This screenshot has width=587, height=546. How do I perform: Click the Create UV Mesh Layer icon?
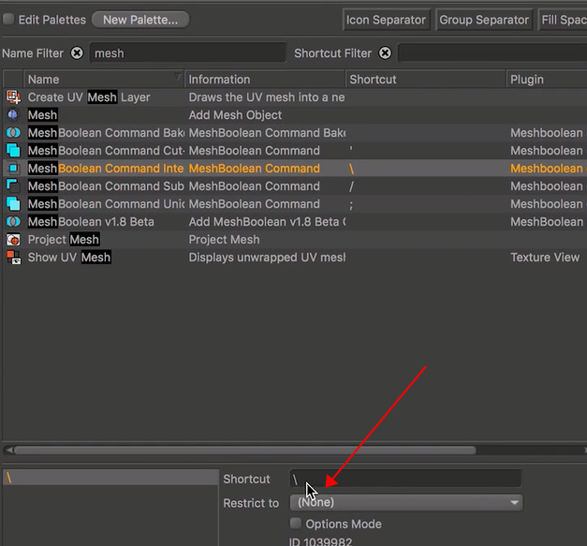[13, 97]
